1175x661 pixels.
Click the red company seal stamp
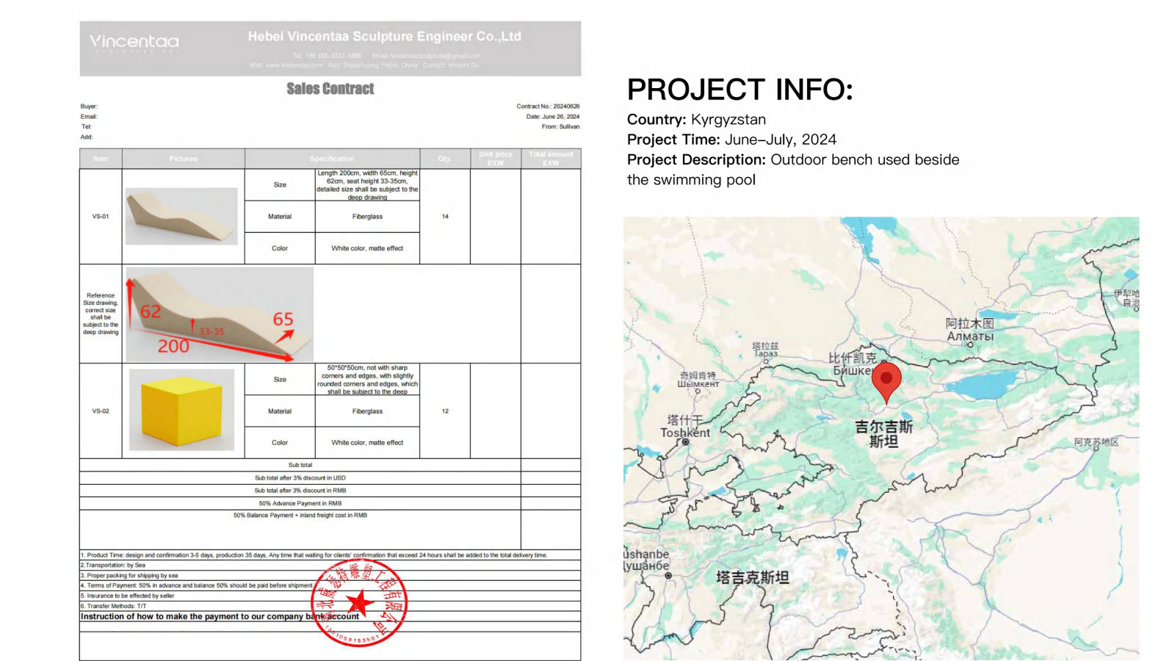359,604
